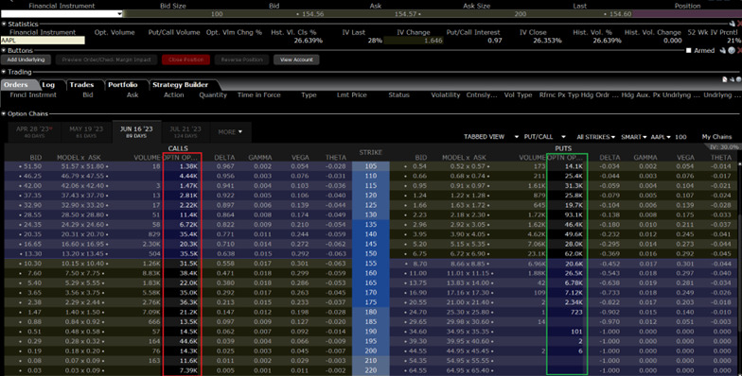
Task: Select the 180 strike cell
Action: point(371,312)
